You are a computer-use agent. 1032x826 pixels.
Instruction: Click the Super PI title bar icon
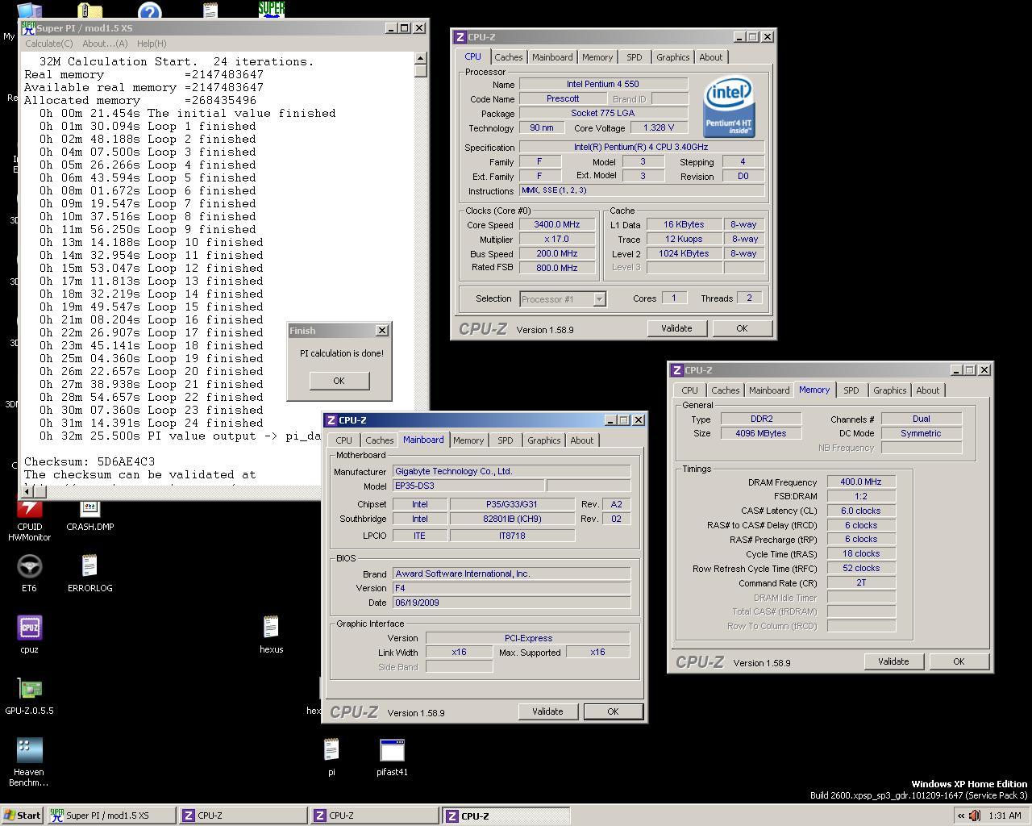click(29, 27)
